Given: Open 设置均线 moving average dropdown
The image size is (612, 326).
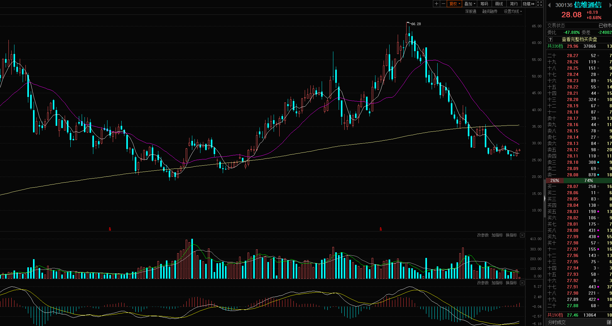Looking at the screenshot, I should pos(513,11).
